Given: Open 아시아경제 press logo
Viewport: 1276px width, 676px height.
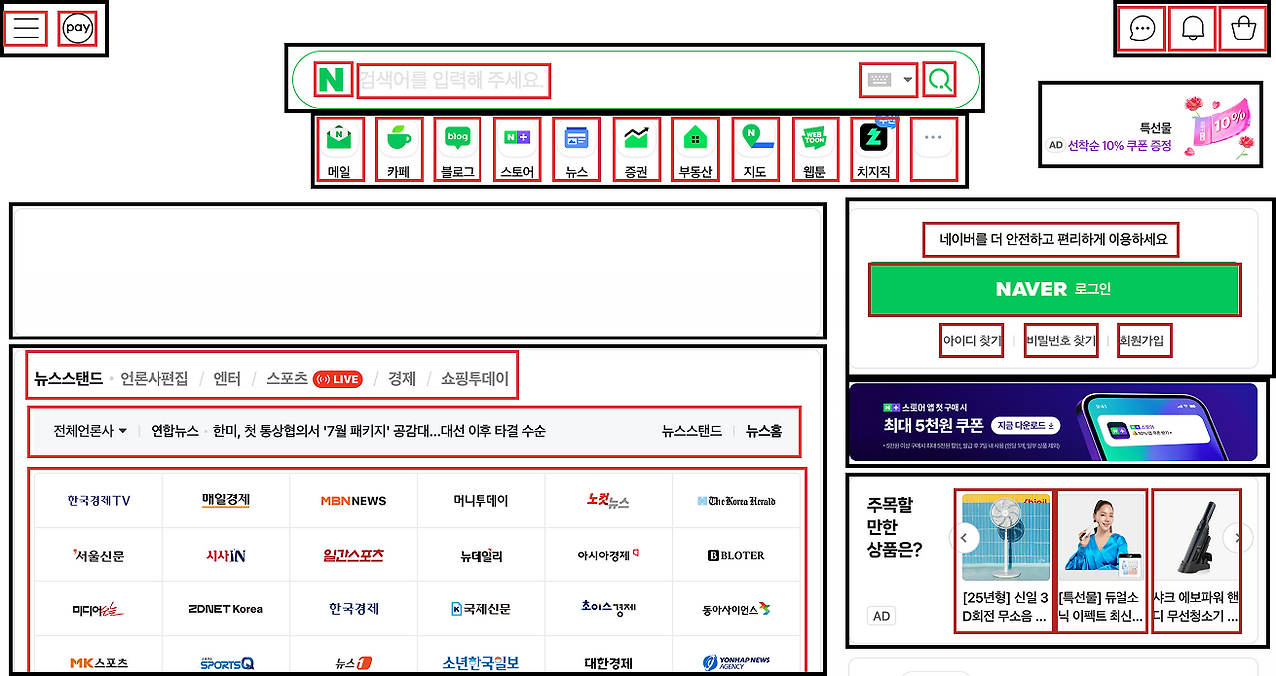Looking at the screenshot, I should pos(609,555).
